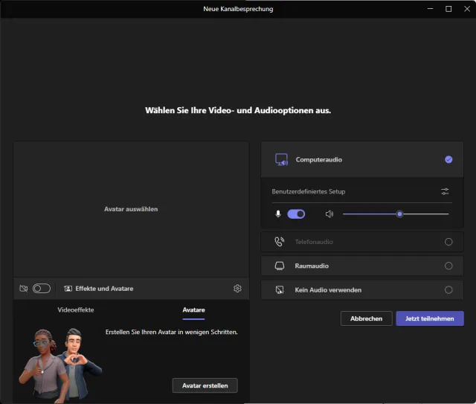Switch to the Videoeffekte tab
The image size is (476, 404).
pos(76,310)
